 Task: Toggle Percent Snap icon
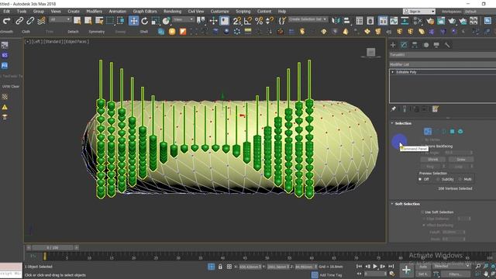coord(259,21)
